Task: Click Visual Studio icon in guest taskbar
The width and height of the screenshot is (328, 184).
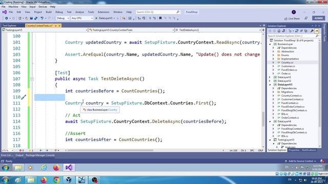Action: tap(69, 168)
